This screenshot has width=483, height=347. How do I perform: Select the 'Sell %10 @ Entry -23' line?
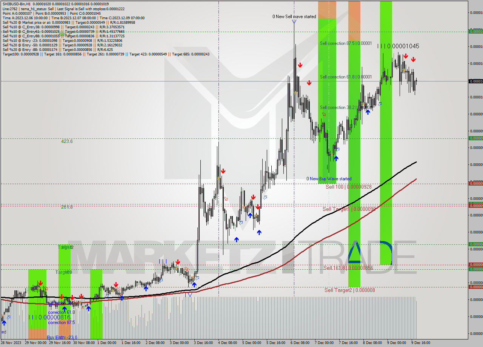click(x=63, y=40)
